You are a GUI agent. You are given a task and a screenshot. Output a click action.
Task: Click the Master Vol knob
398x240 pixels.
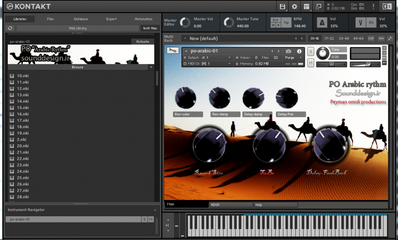(x=185, y=23)
